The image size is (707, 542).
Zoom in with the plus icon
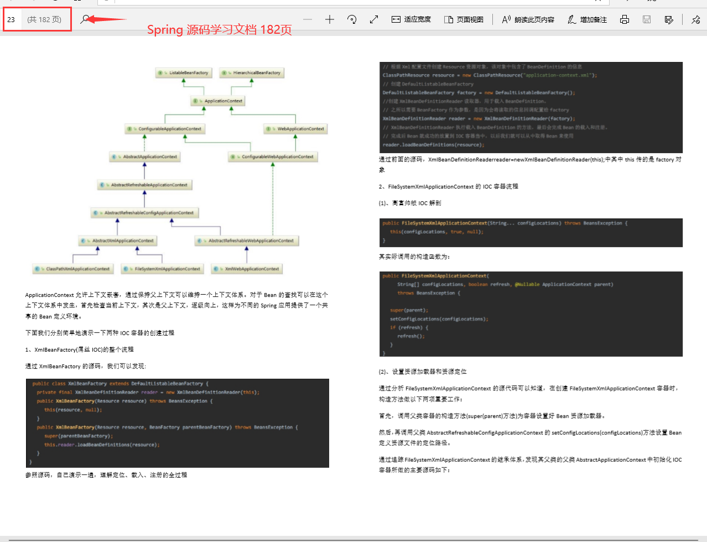(330, 19)
